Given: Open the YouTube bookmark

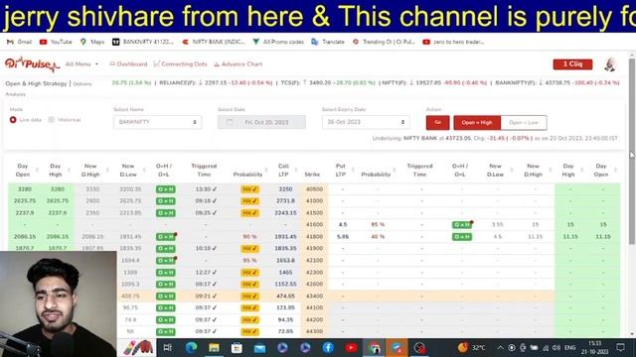Looking at the screenshot, I should 56,42.
